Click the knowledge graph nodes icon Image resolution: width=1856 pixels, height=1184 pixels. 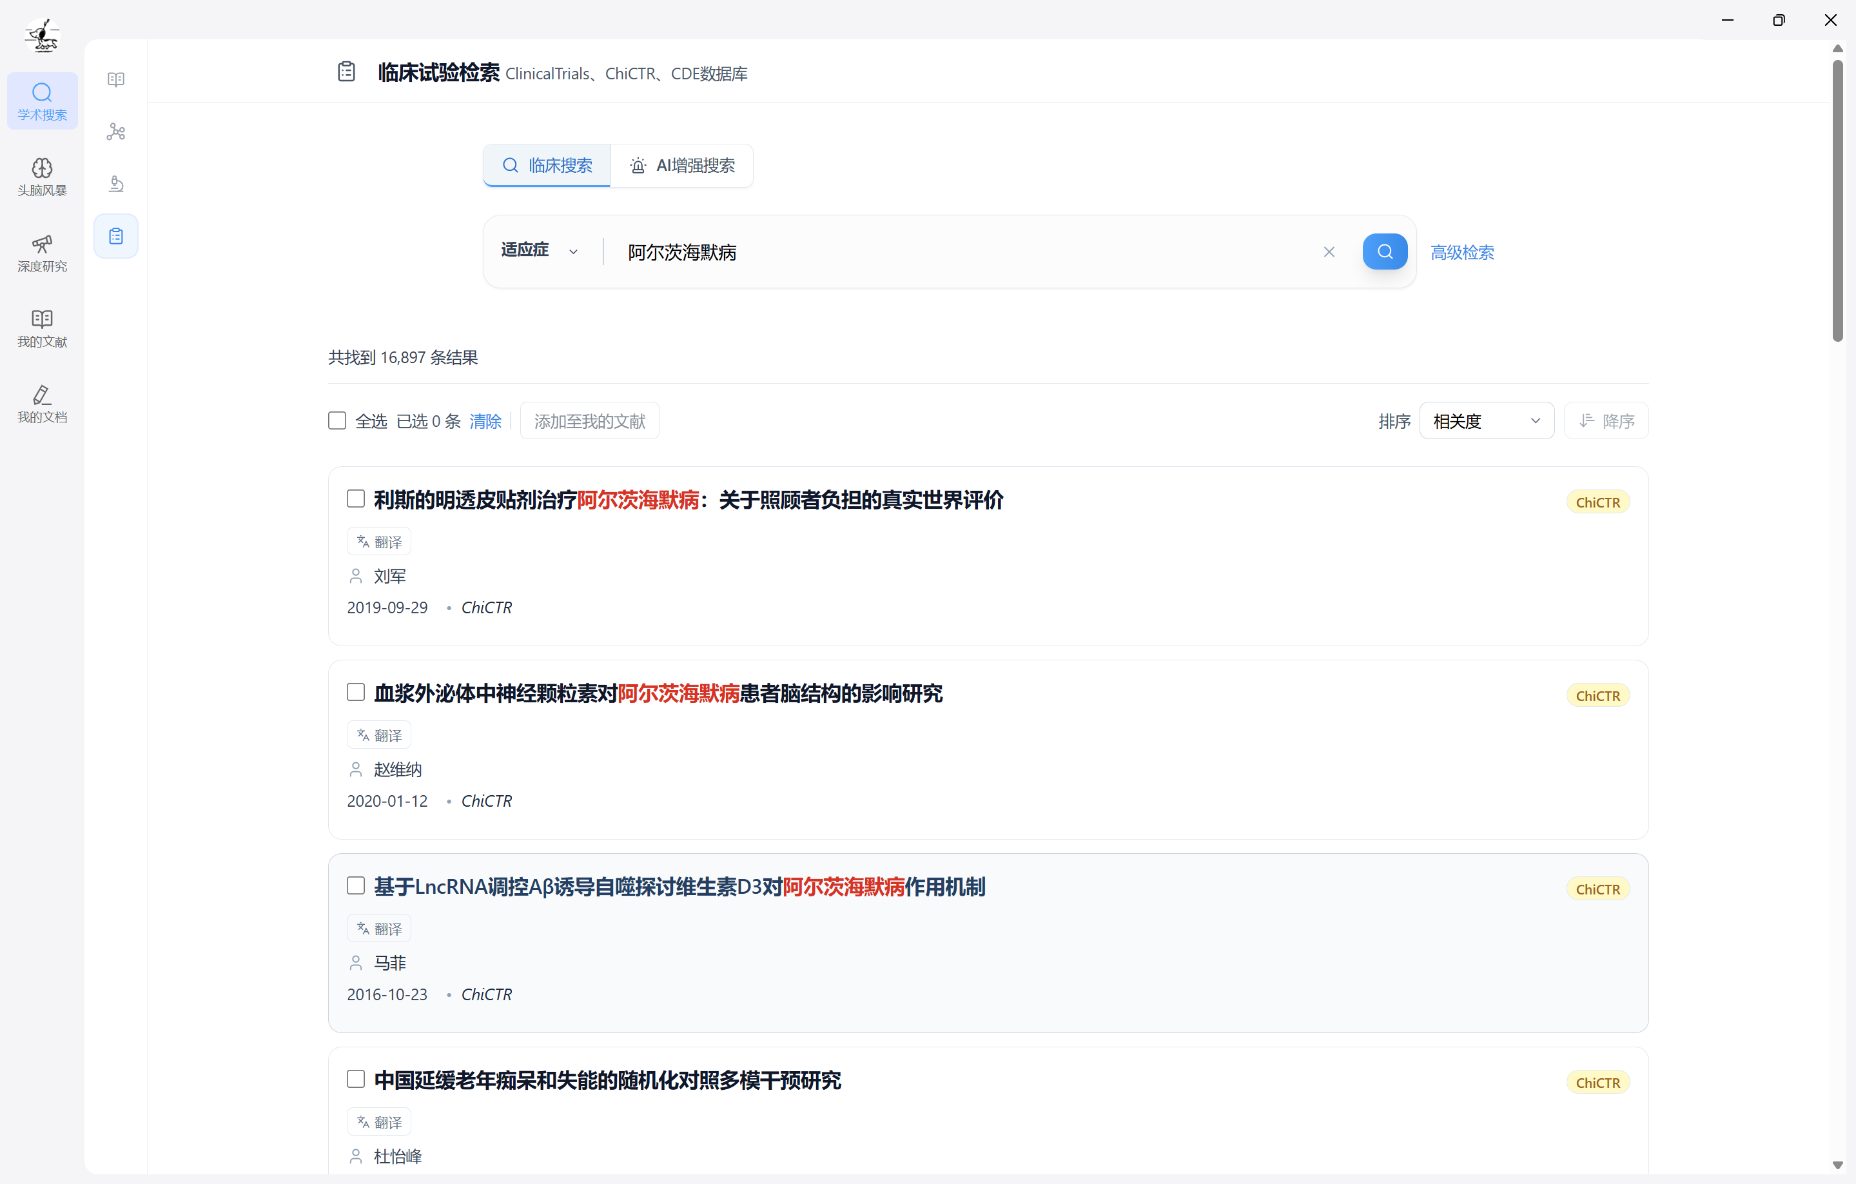(115, 132)
